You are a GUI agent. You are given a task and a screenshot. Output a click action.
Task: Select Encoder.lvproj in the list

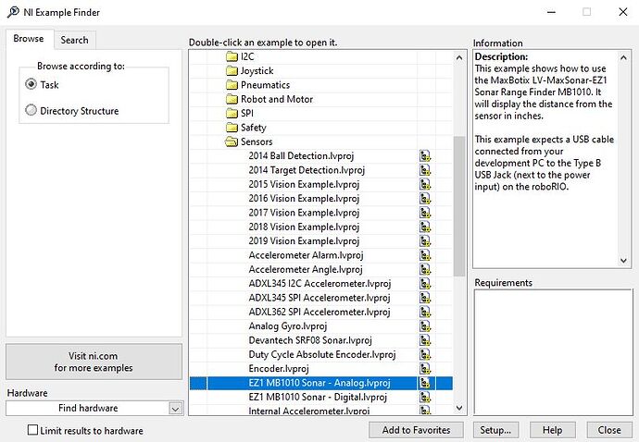[279, 369]
